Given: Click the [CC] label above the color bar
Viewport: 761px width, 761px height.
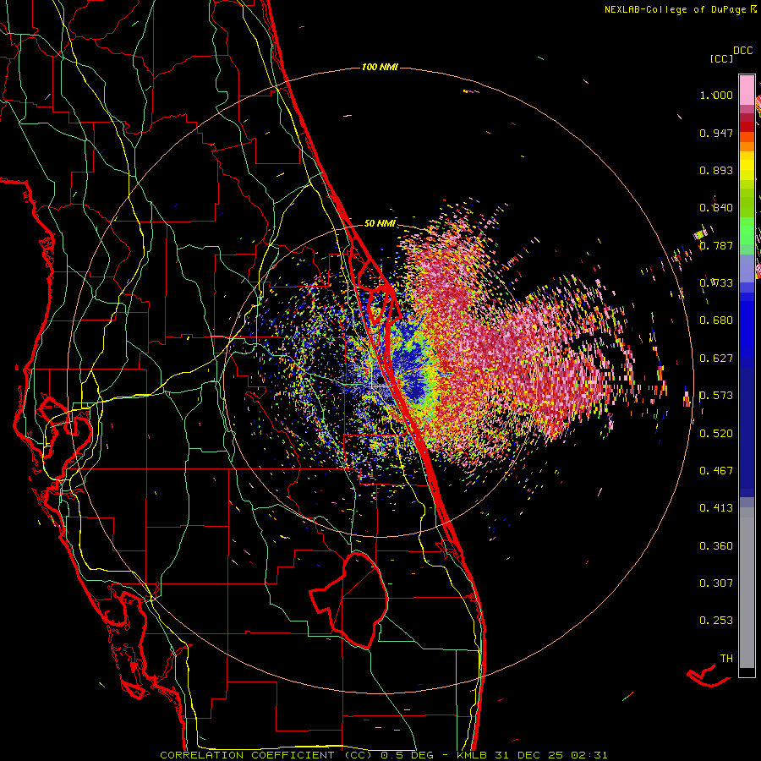Looking at the screenshot, I should [722, 58].
